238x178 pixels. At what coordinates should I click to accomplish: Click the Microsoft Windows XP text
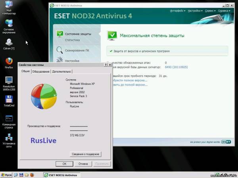tap(82, 84)
